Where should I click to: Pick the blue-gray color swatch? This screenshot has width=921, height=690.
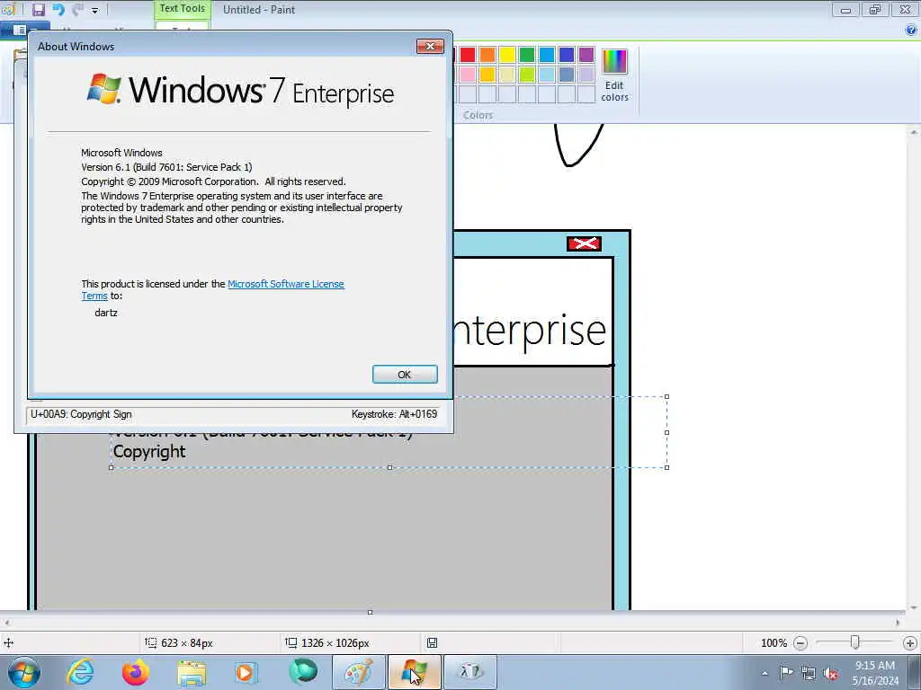click(567, 75)
